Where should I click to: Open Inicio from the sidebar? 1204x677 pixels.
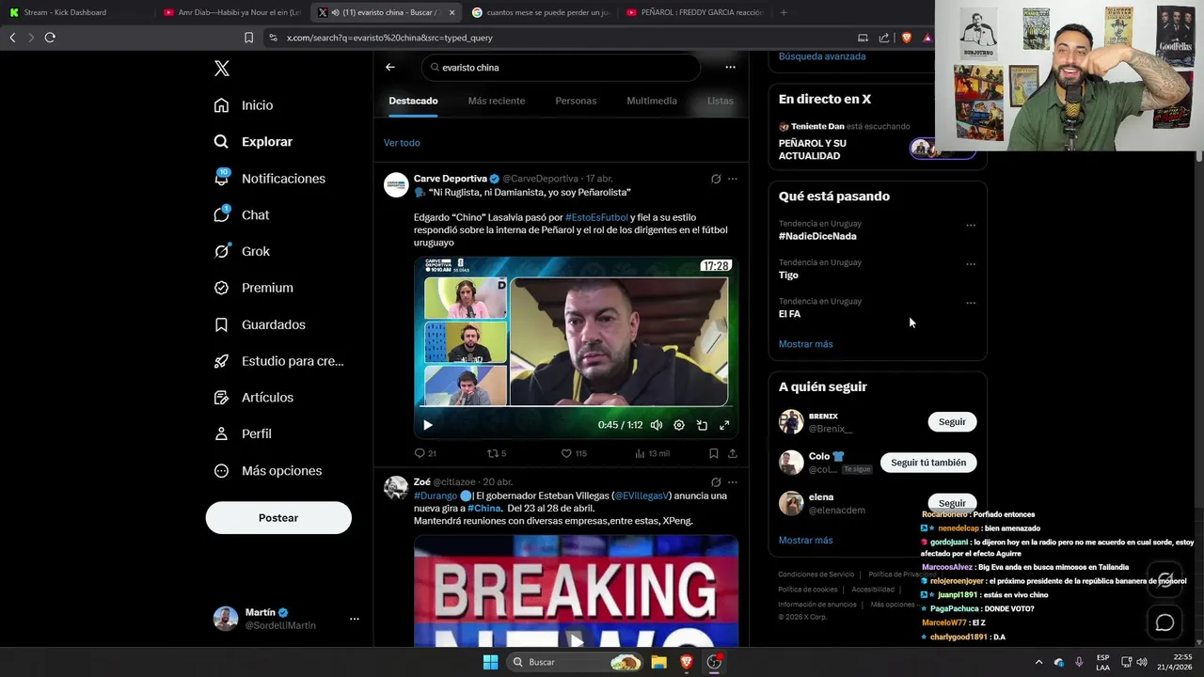[244, 105]
